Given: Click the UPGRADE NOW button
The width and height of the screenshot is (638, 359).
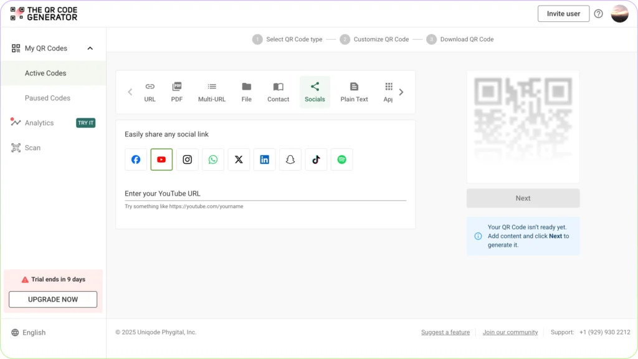Looking at the screenshot, I should tap(53, 299).
